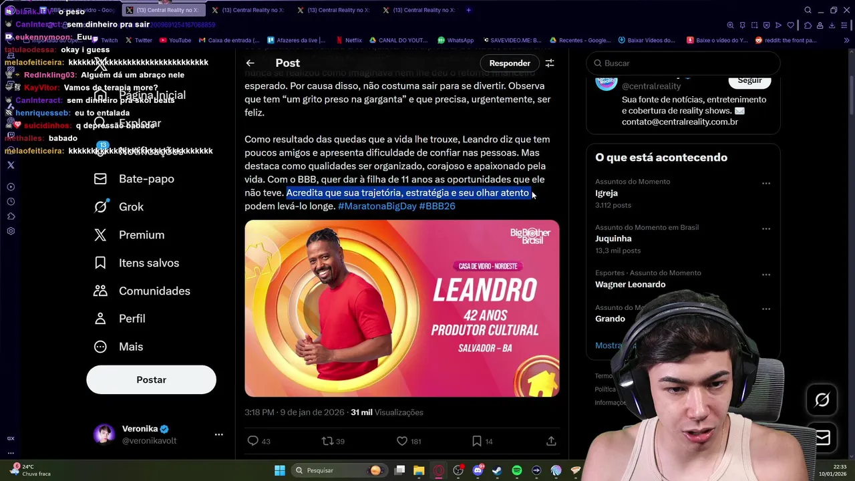This screenshot has width=855, height=481.
Task: Switch to the fourth Central Reality tab
Action: click(x=419, y=10)
